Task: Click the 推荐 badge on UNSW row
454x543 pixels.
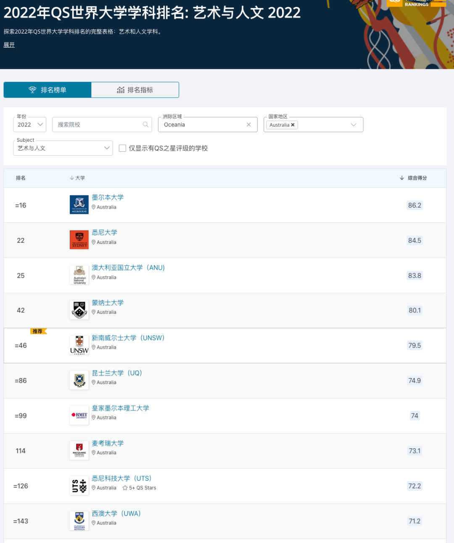Action: (x=38, y=331)
